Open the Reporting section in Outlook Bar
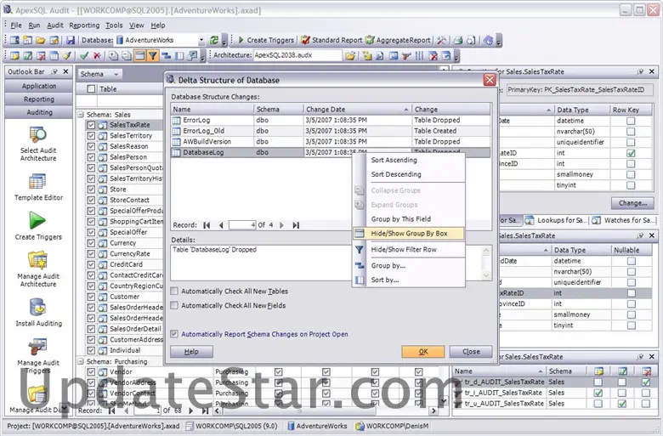663x436 pixels. pos(39,99)
